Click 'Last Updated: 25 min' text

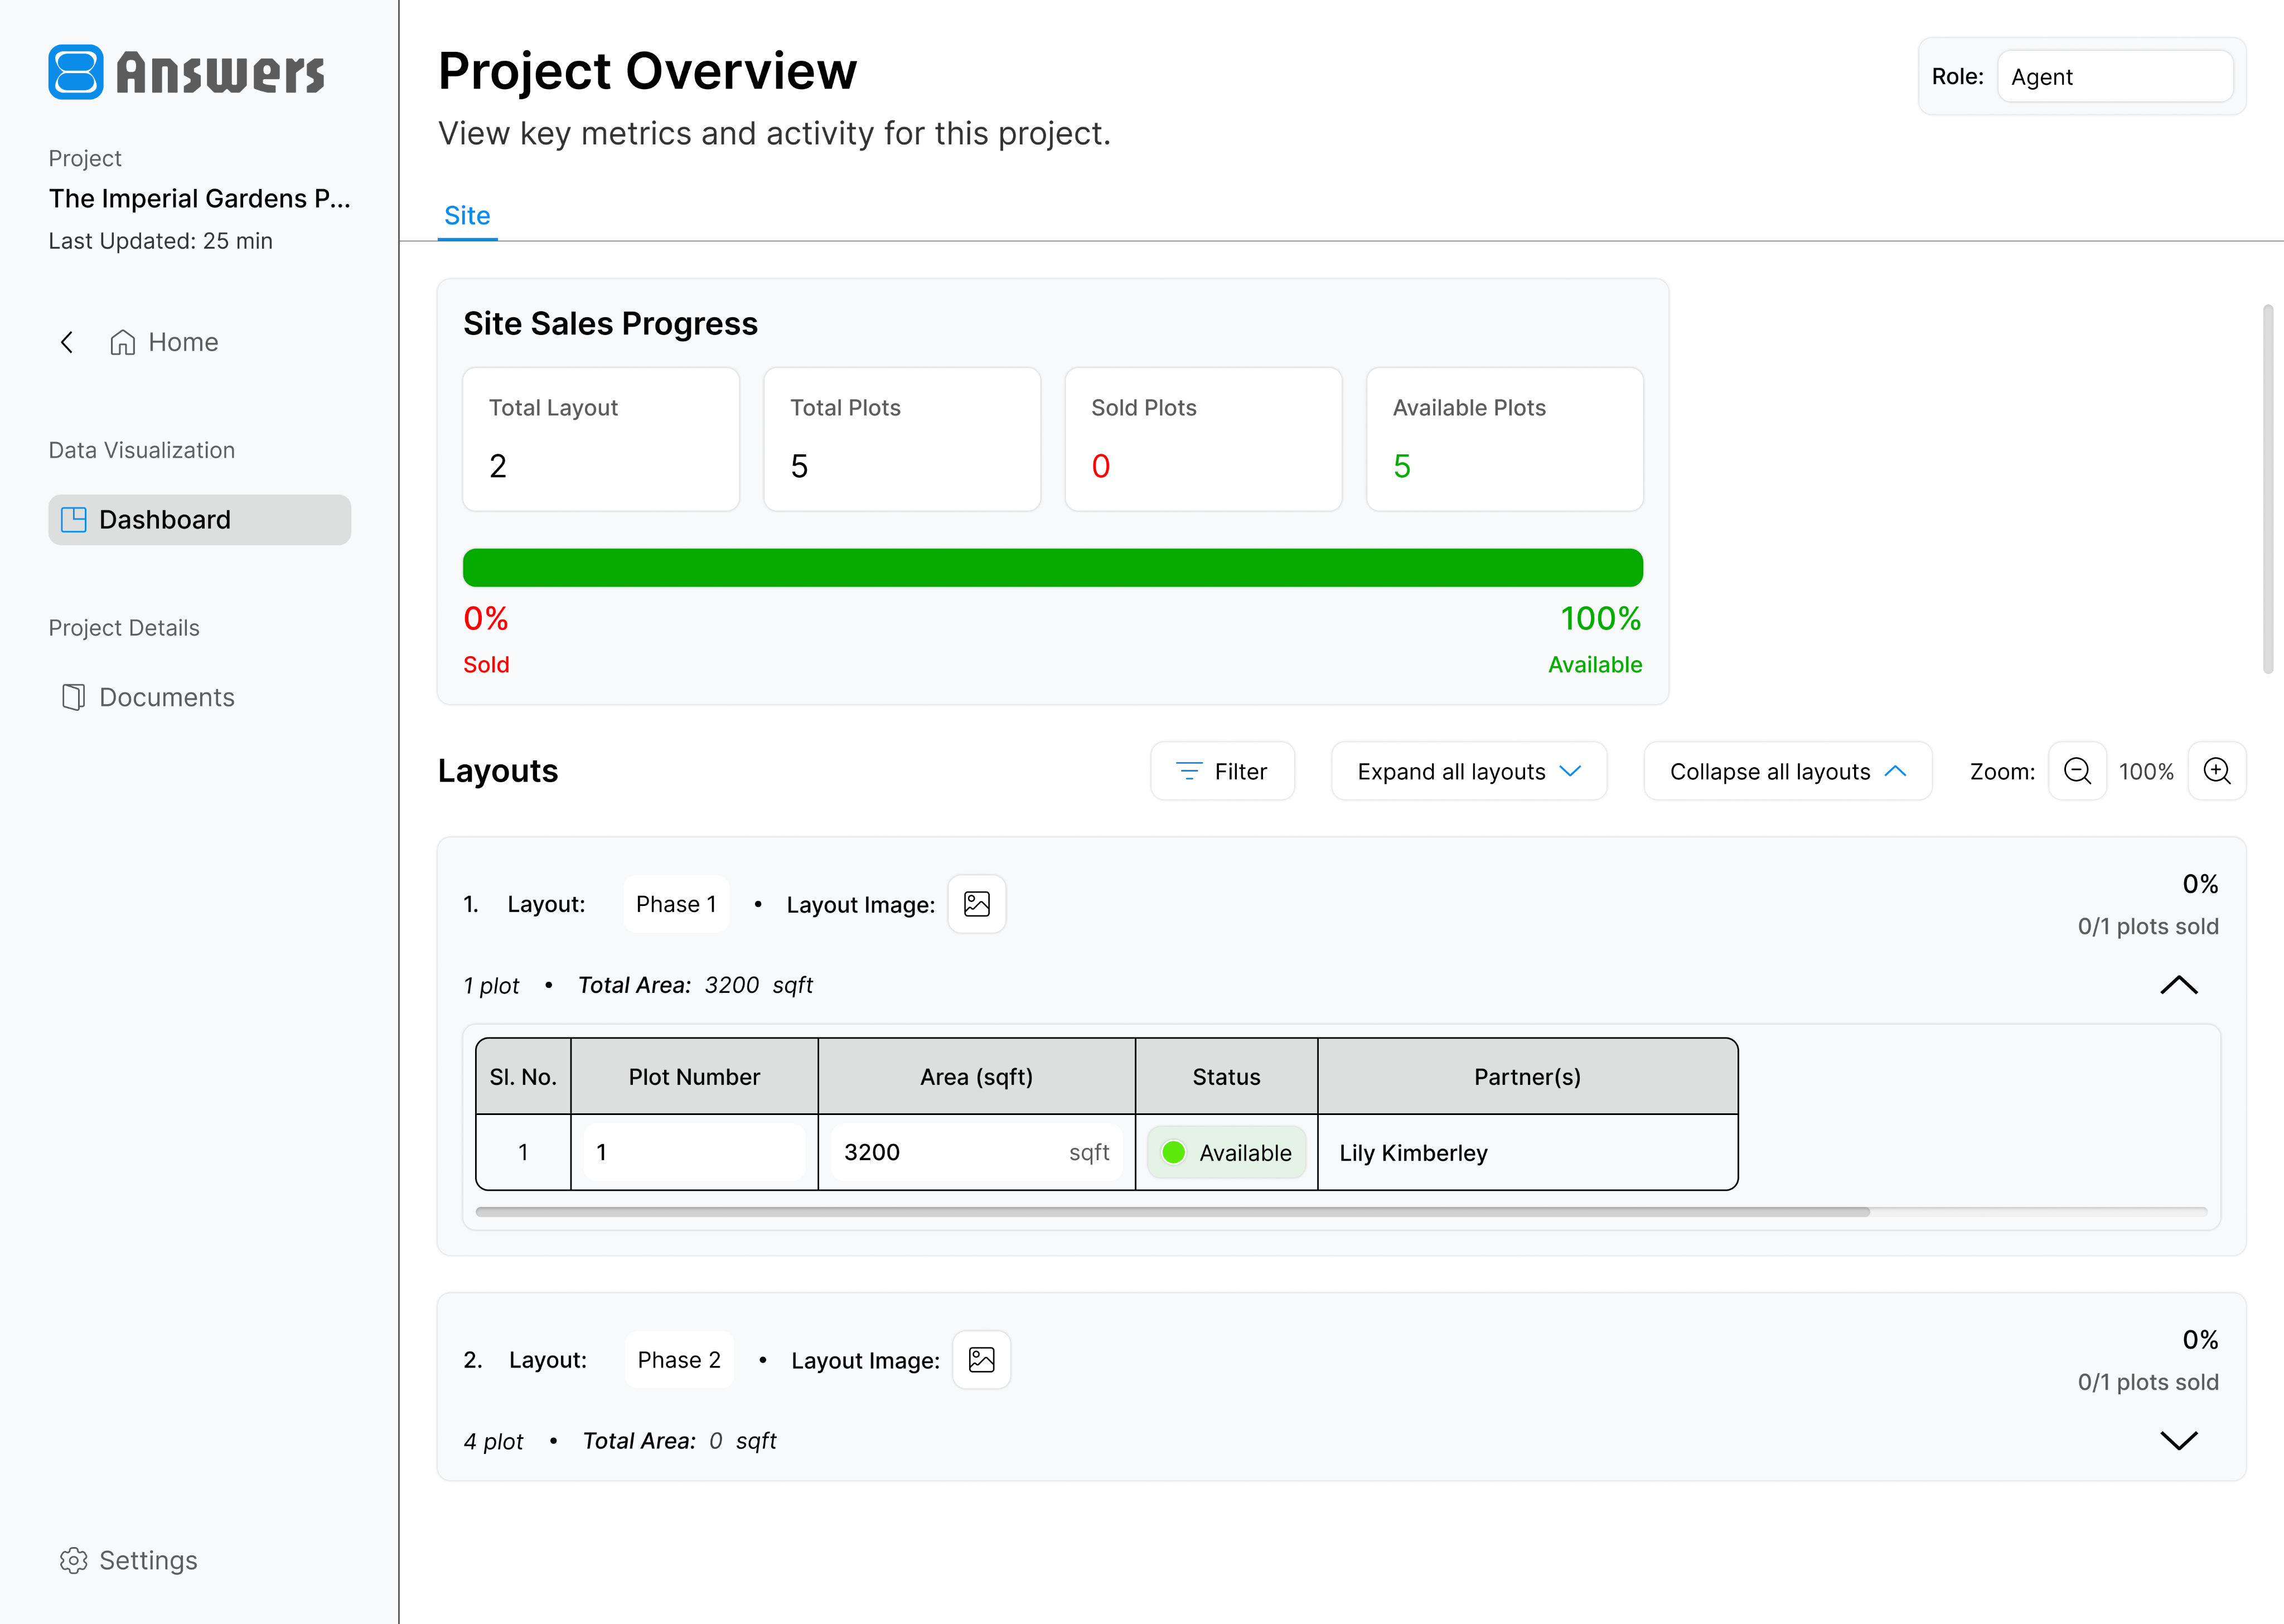[x=161, y=241]
